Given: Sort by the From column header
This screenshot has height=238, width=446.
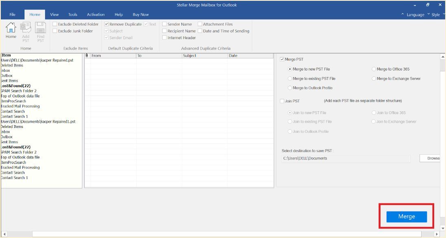Looking at the screenshot, I should coord(113,55).
